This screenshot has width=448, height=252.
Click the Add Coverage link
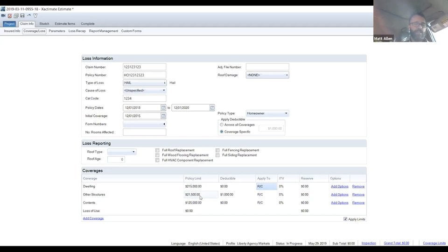click(x=93, y=218)
